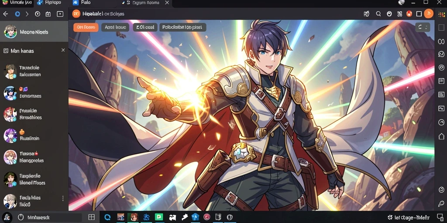Open the four-square grid icon in toolbar
The image size is (447, 223).
point(399,14)
